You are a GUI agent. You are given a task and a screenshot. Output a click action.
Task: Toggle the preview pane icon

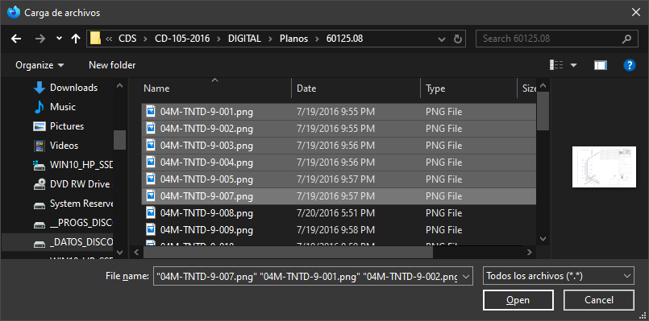point(600,65)
